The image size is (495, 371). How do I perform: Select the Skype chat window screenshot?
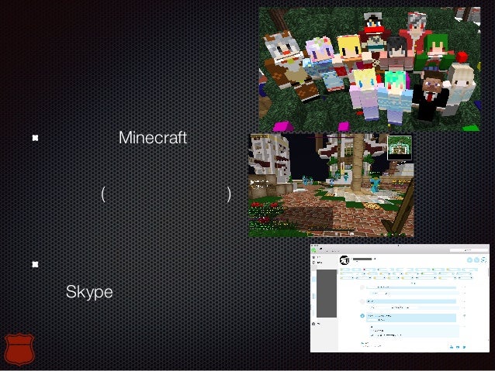click(x=400, y=298)
